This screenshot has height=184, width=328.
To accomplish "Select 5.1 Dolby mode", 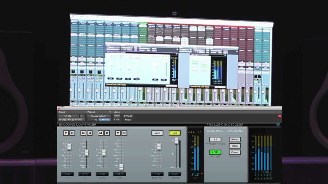I will click(215, 140).
